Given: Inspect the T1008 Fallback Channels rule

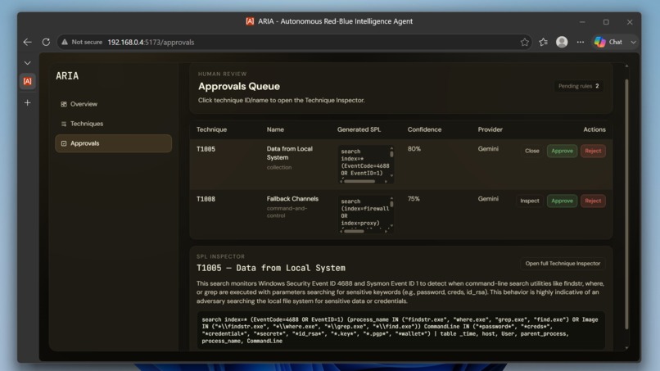Looking at the screenshot, I should [x=530, y=201].
